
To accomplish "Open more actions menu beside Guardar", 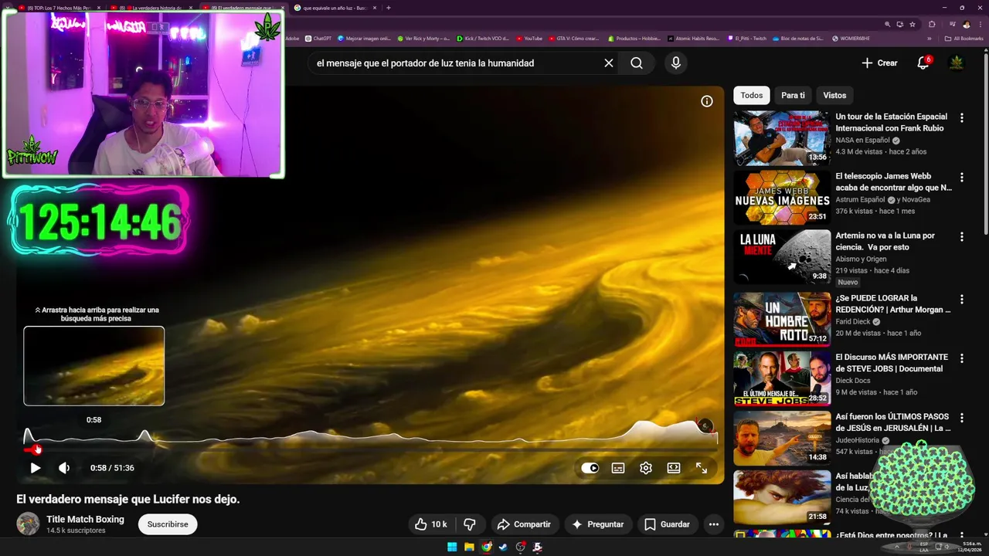I will (x=714, y=524).
